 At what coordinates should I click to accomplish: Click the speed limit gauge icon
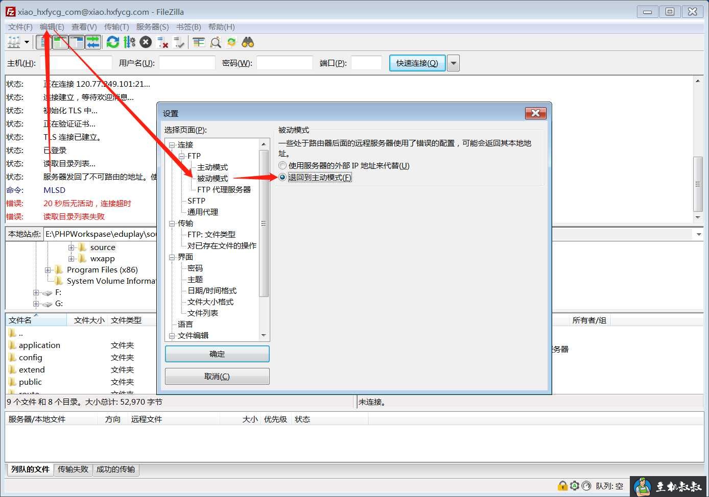pyautogui.click(x=586, y=486)
